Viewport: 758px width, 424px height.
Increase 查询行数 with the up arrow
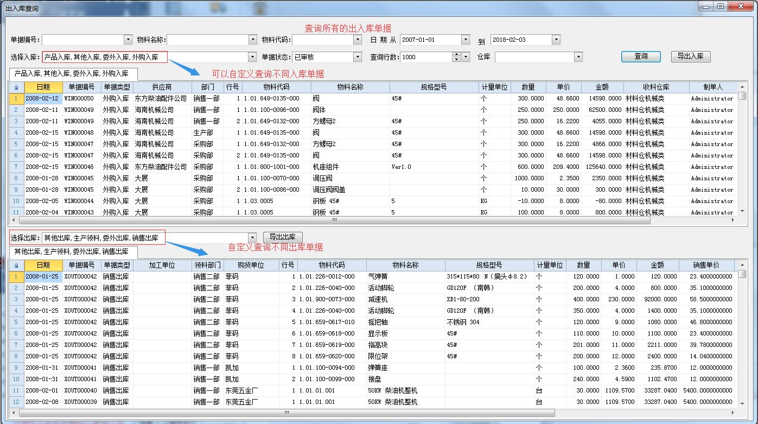pyautogui.click(x=456, y=54)
